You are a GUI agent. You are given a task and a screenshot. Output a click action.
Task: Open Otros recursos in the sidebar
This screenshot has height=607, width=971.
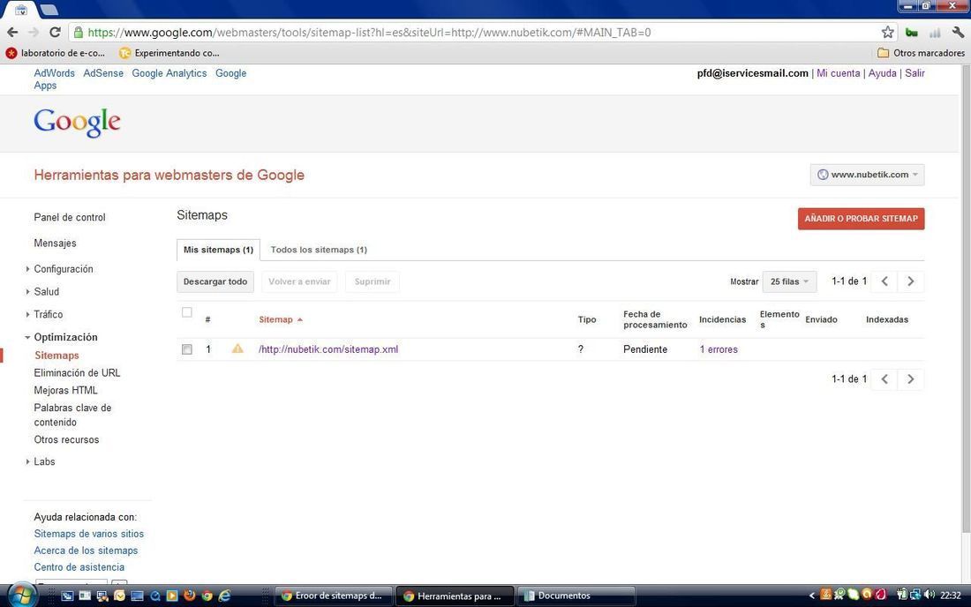(66, 439)
